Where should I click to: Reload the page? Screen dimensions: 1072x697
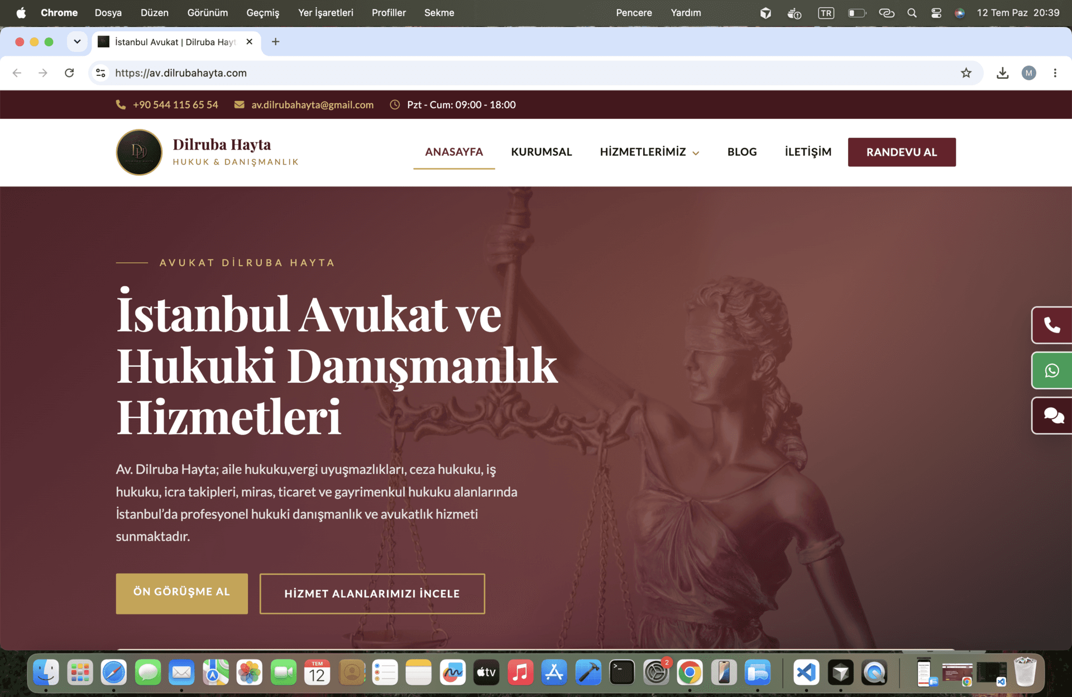69,73
